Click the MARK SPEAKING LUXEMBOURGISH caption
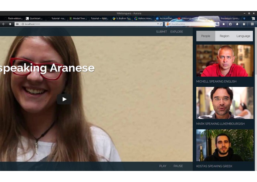The width and height of the screenshot is (257, 182). coord(220,124)
